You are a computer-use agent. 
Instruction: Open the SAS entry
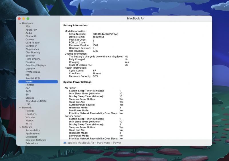28,88
